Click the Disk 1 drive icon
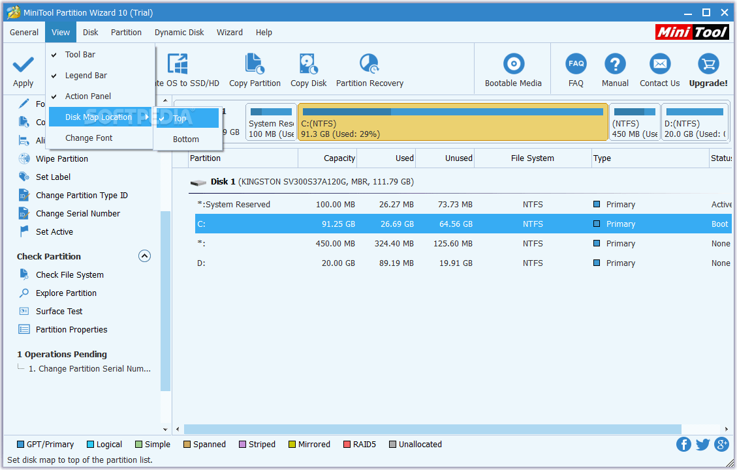 [x=198, y=182]
